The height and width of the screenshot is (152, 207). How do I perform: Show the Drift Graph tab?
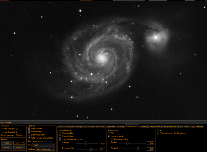pyautogui.click(x=184, y=126)
